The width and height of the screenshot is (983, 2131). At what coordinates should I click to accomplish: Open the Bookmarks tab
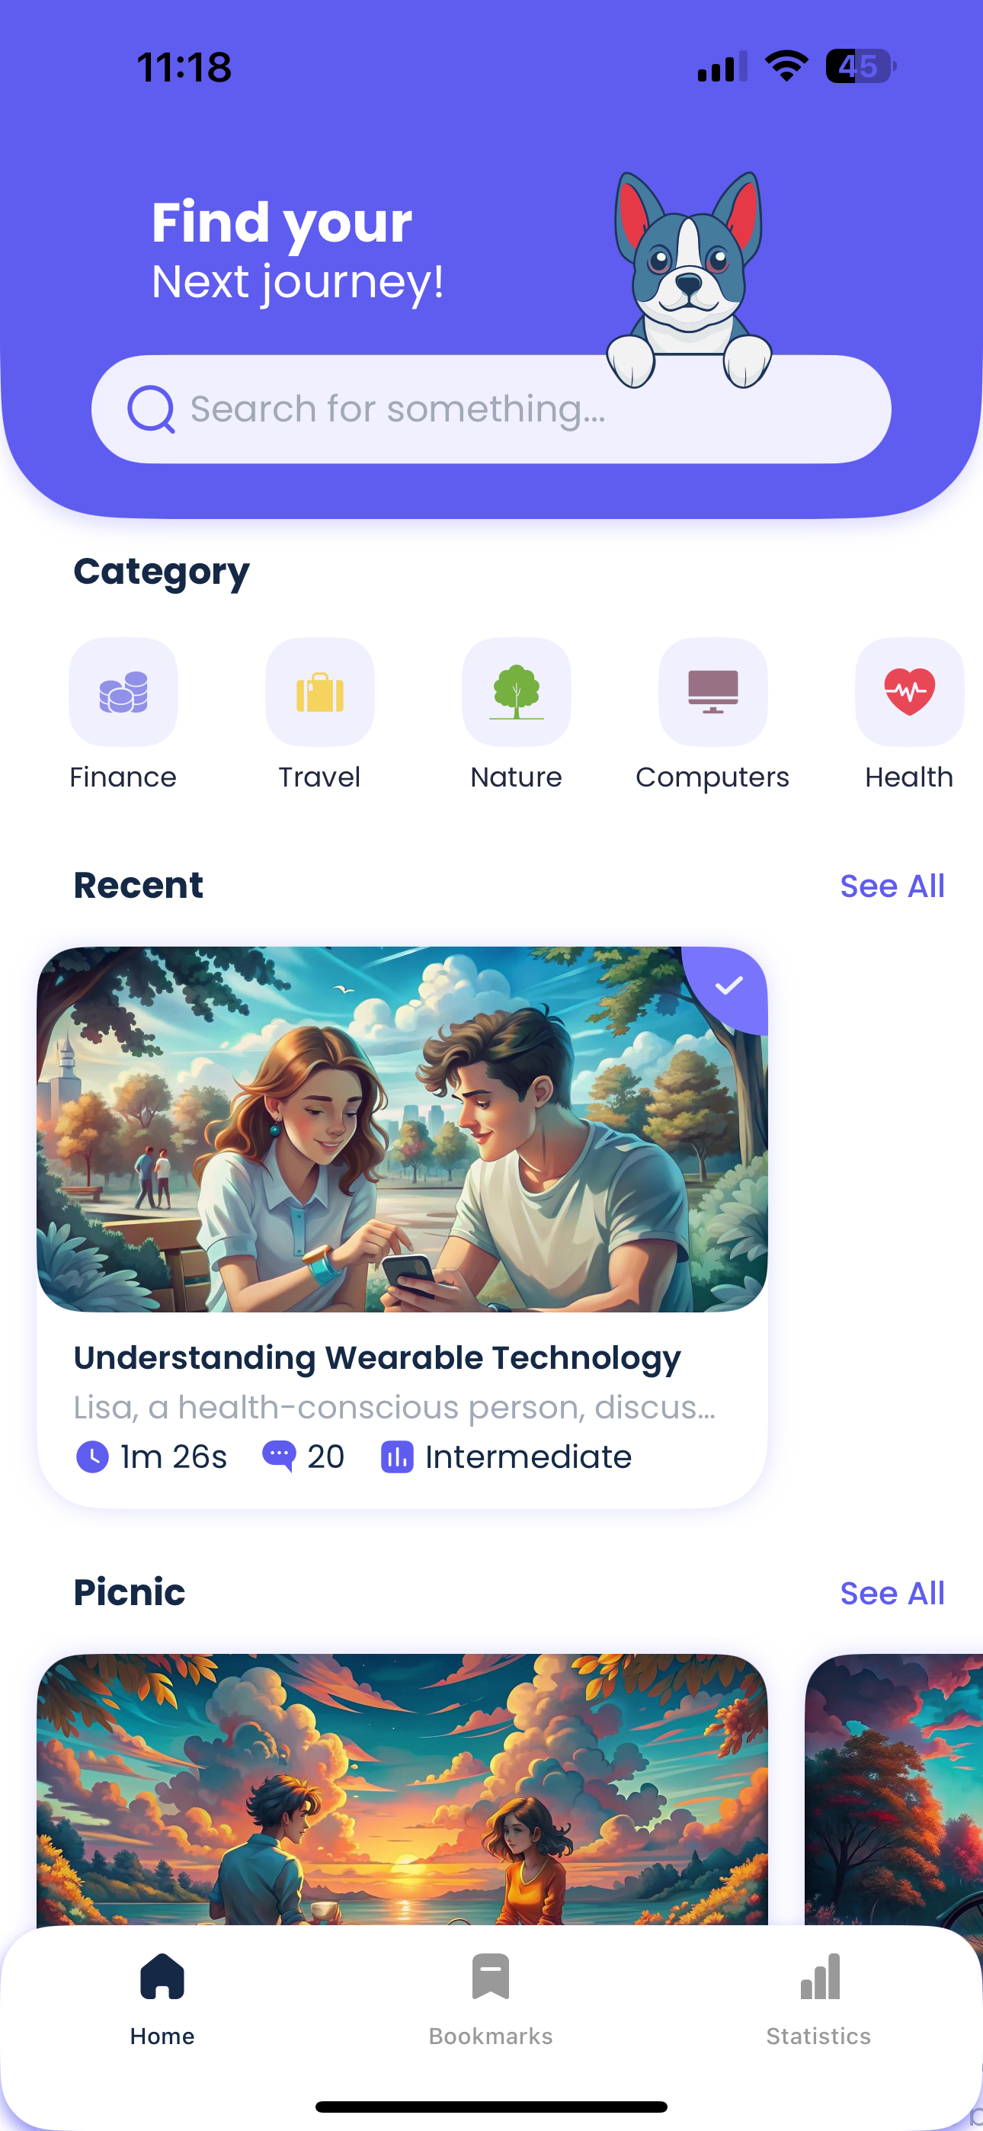click(x=491, y=1998)
